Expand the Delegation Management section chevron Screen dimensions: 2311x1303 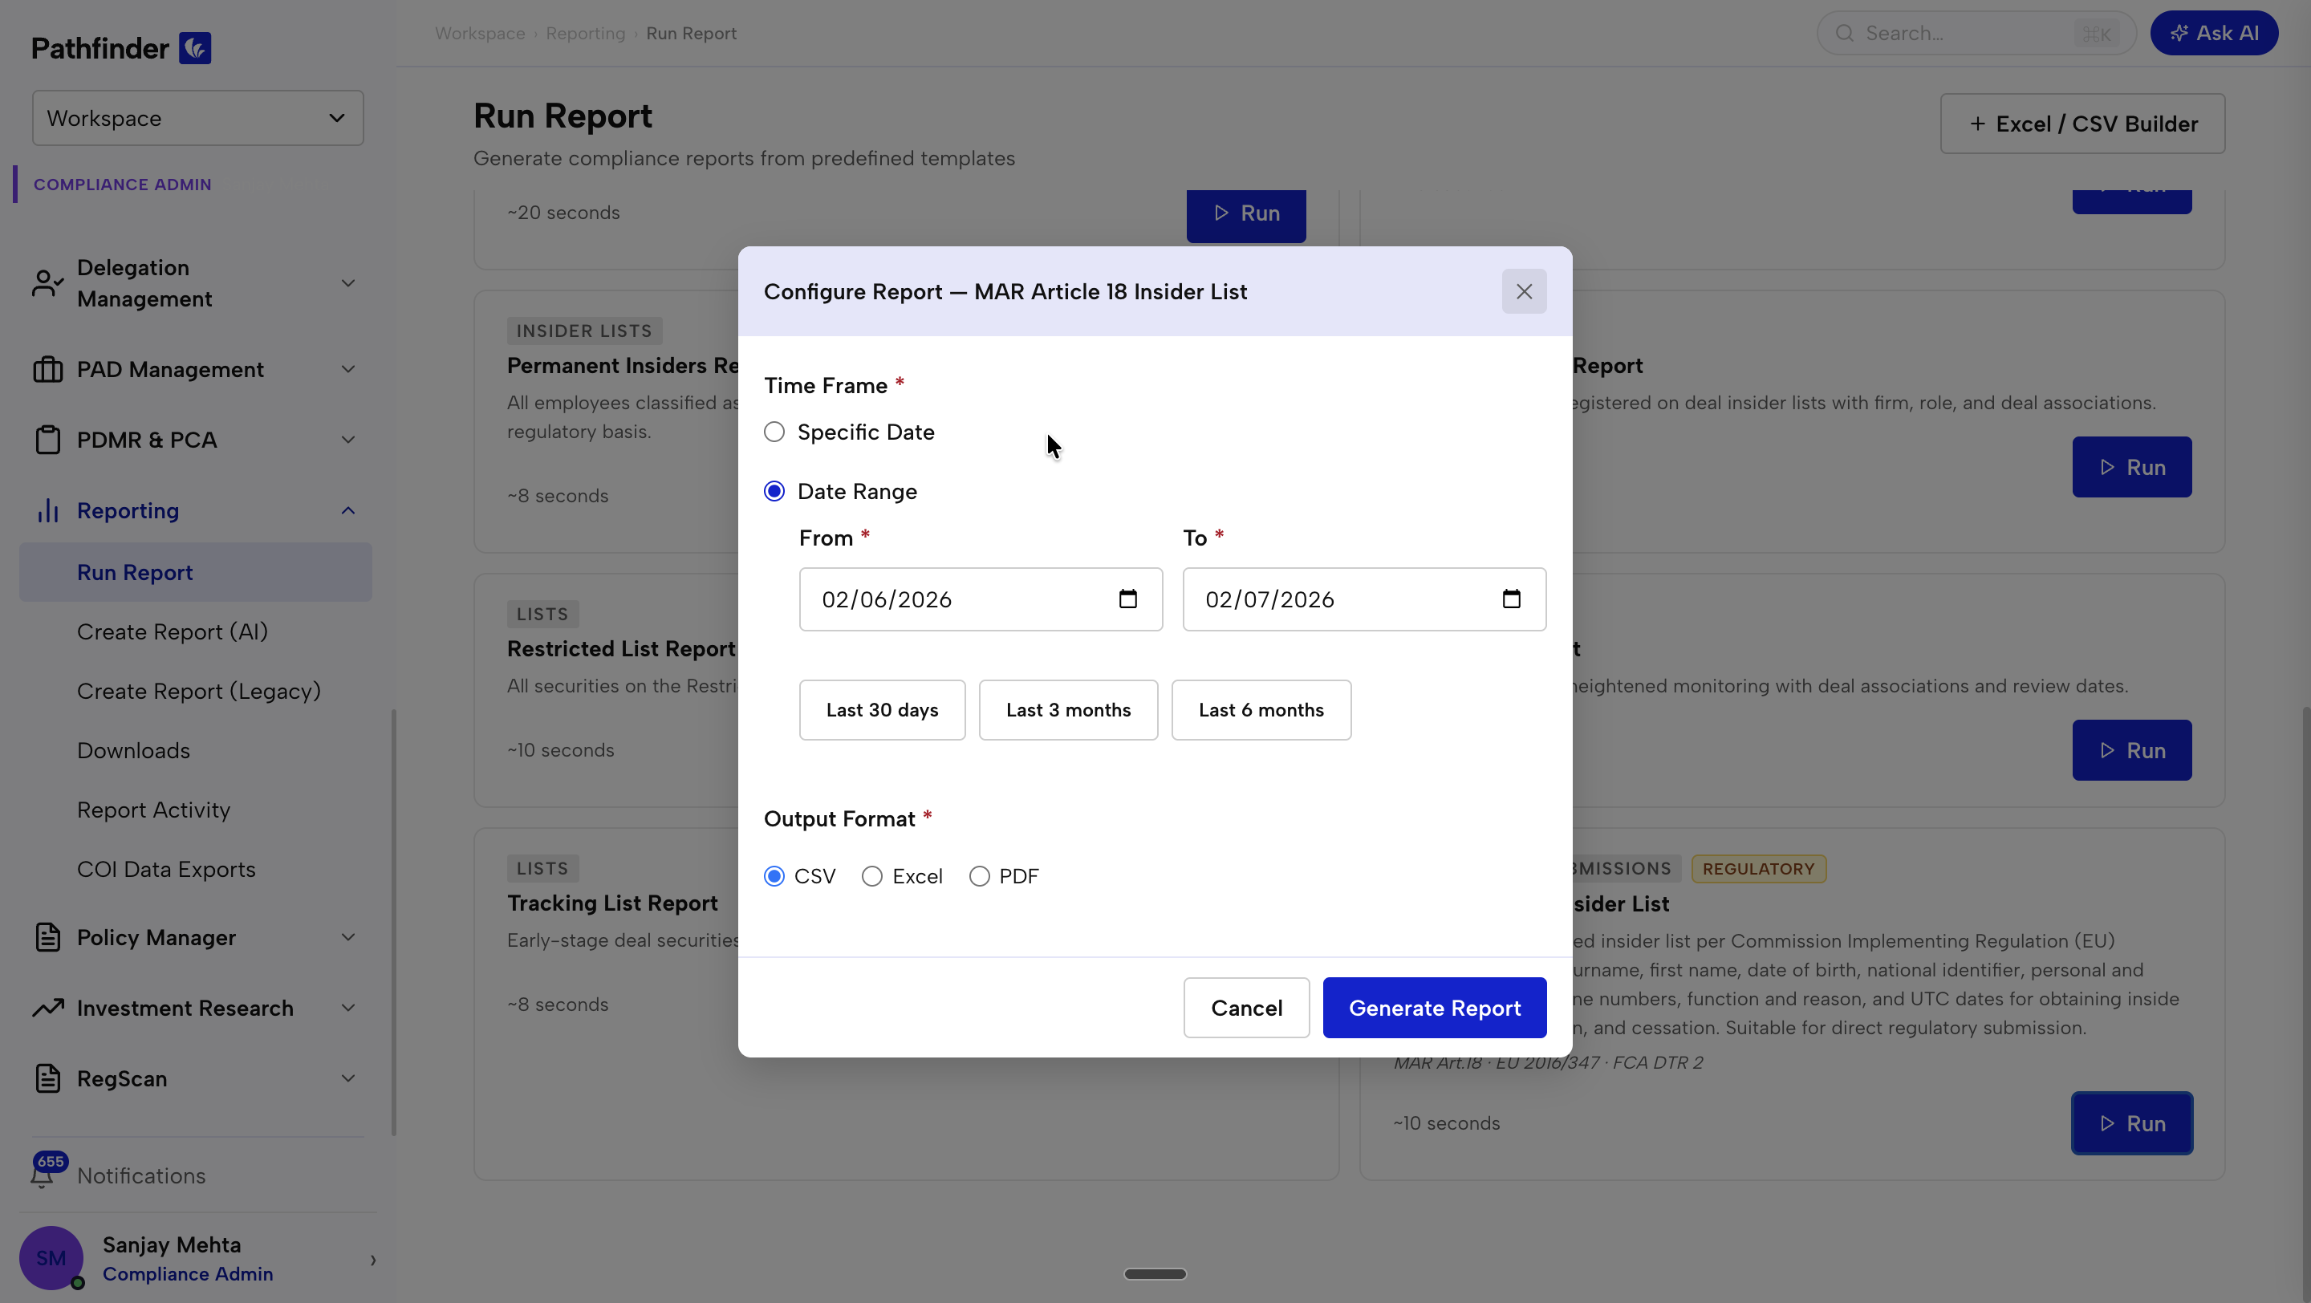348,283
